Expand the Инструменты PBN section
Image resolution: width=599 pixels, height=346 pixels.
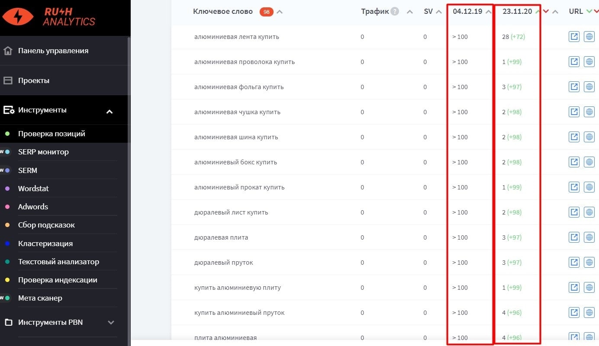tap(111, 322)
